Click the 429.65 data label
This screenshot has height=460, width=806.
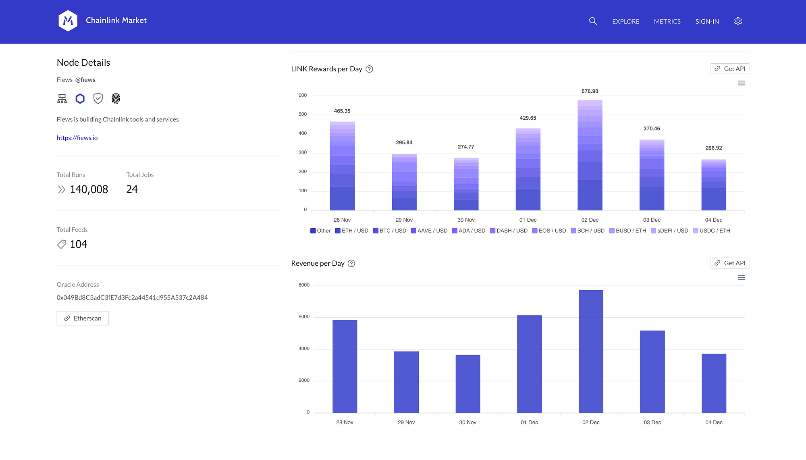pyautogui.click(x=528, y=118)
